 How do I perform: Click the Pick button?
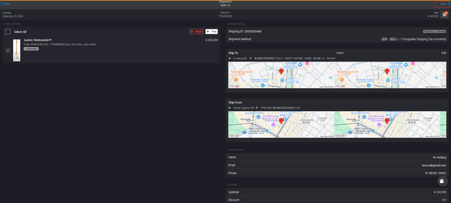coord(211,32)
